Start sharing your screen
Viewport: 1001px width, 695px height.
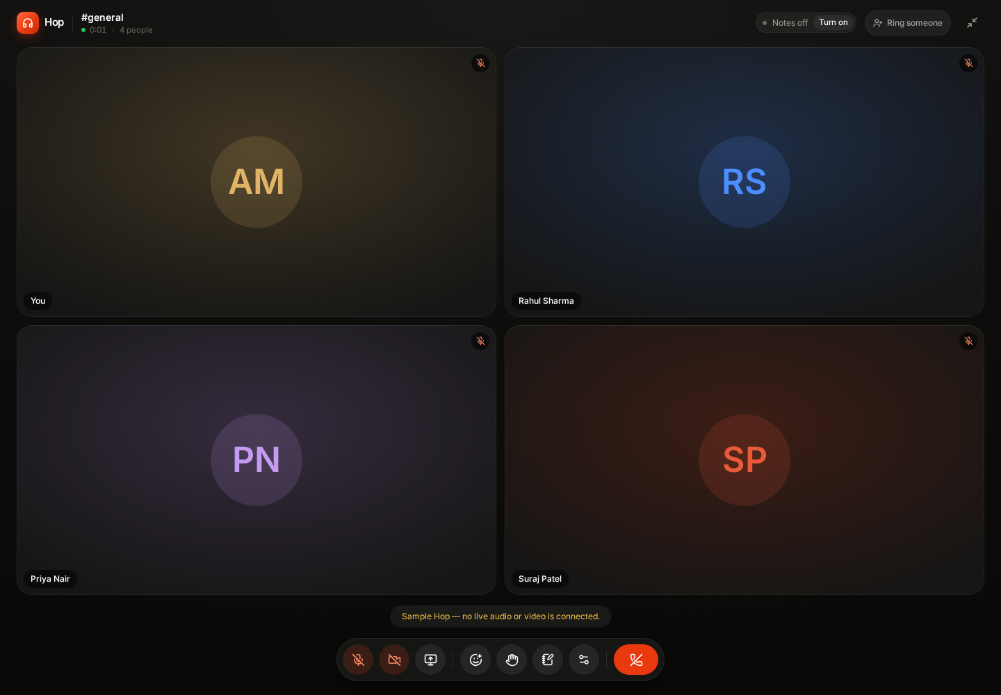(x=430, y=660)
